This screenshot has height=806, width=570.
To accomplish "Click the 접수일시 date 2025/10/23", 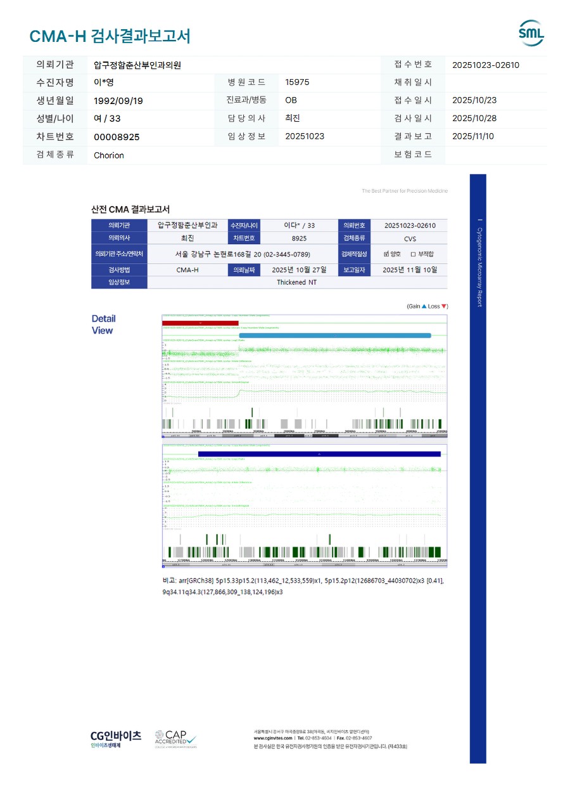I will [474, 100].
